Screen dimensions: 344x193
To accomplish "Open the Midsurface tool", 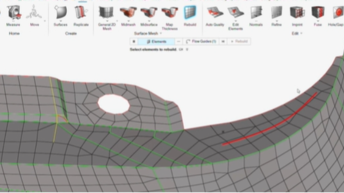I will click(149, 16).
